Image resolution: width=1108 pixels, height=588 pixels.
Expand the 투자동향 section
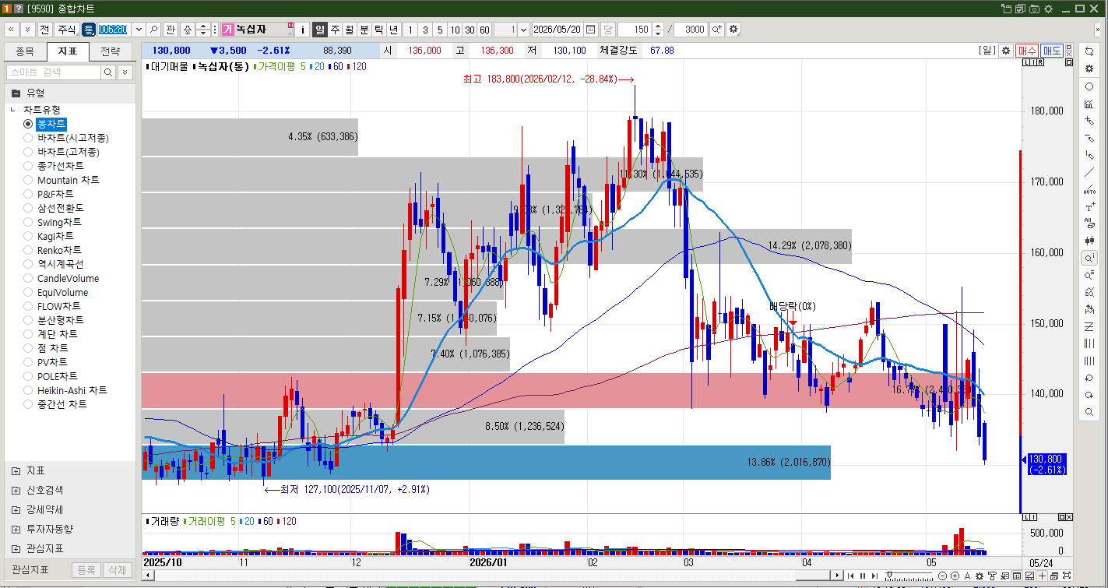tap(16, 529)
